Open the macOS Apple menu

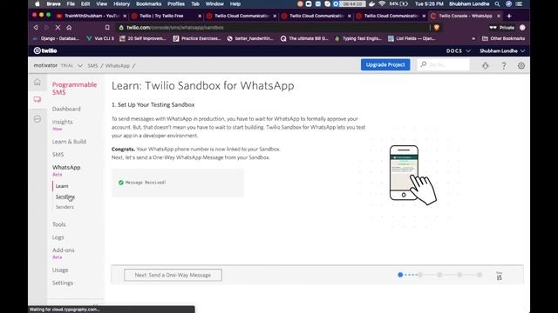click(37, 3)
